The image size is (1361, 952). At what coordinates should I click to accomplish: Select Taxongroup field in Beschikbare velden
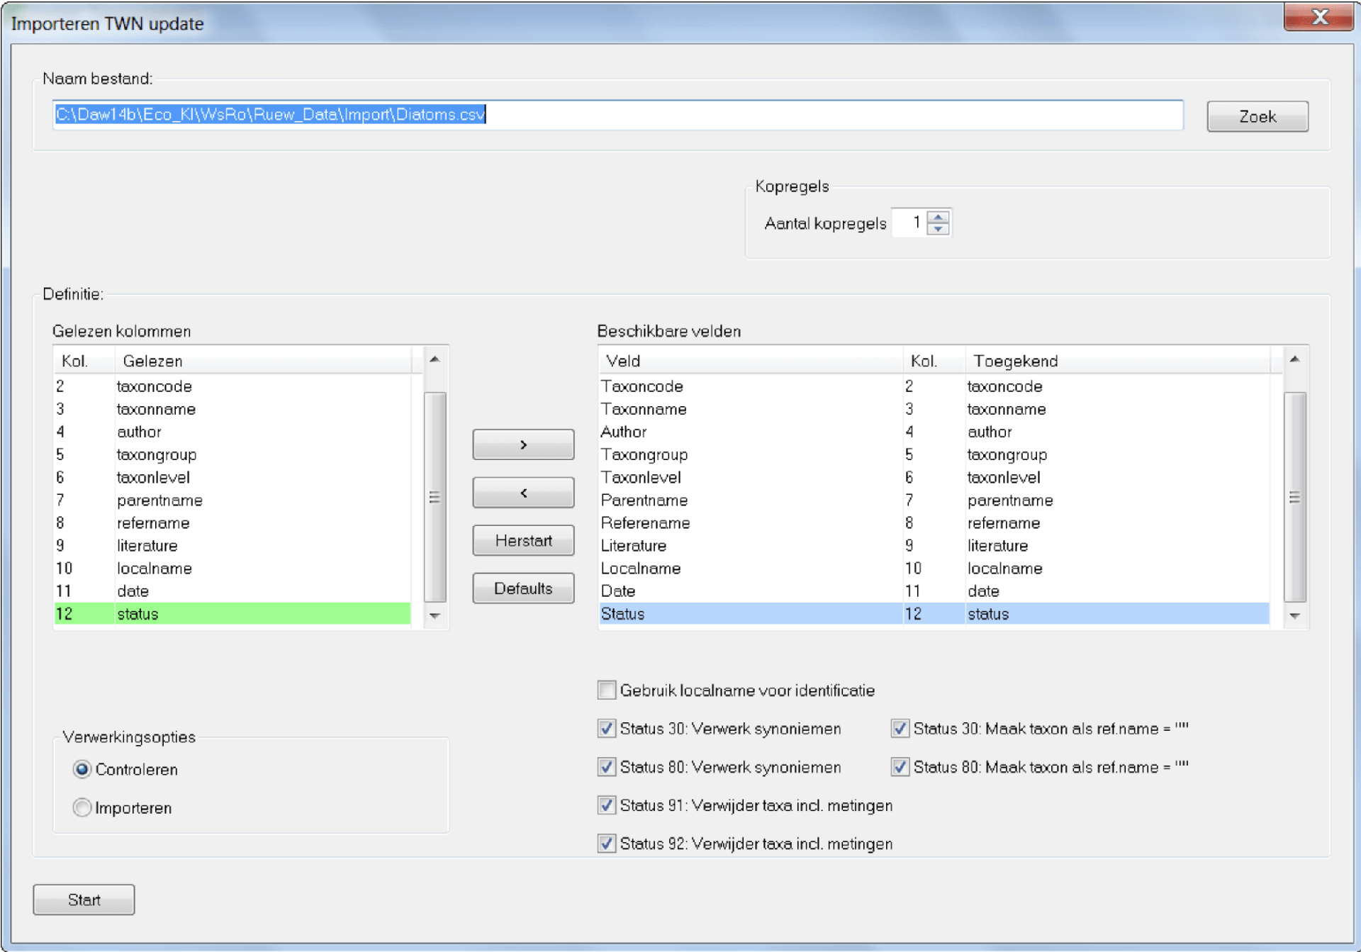pyautogui.click(x=934, y=454)
